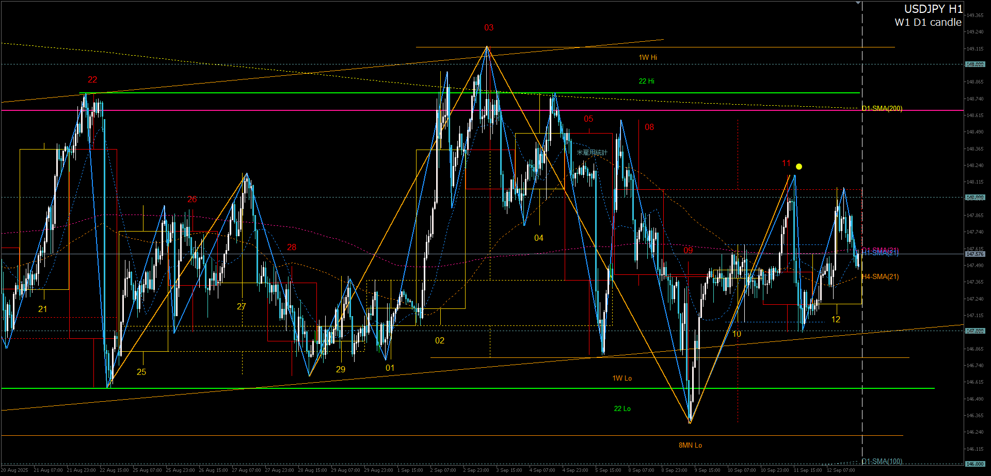
Task: Click the 147.365 price scale value
Action: point(975,282)
